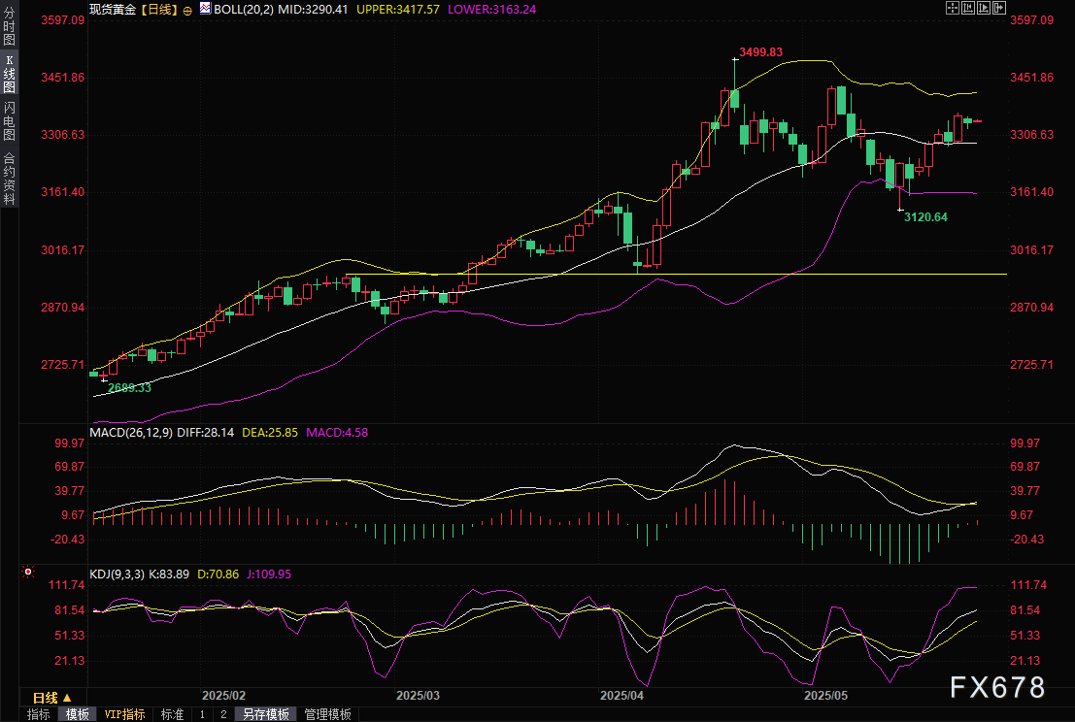Click the crosshair cursor icon in top-right toolbar
The height and width of the screenshot is (722, 1075).
[x=952, y=8]
